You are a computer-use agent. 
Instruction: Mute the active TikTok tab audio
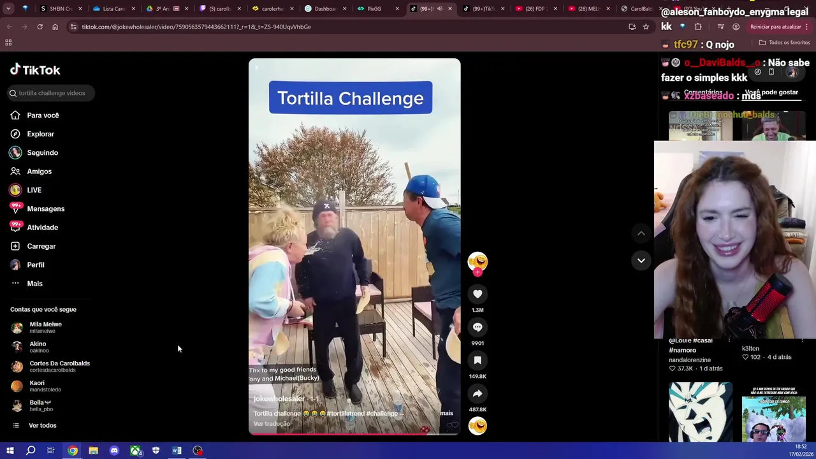[x=439, y=9]
